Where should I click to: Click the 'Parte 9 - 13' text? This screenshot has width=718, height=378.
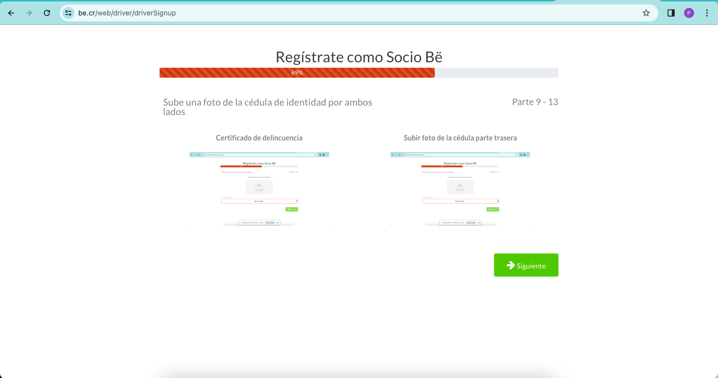pyautogui.click(x=535, y=102)
